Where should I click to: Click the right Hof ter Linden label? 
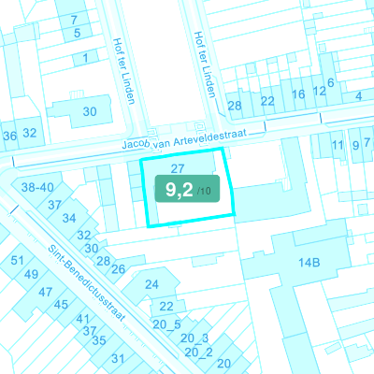(x=205, y=65)
